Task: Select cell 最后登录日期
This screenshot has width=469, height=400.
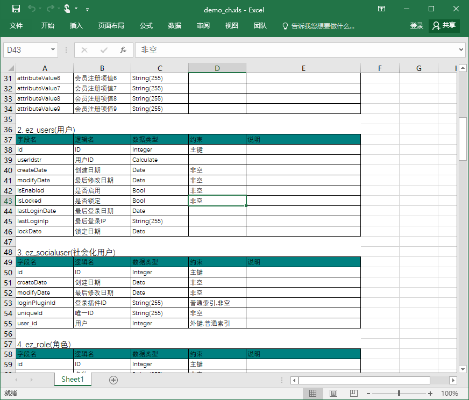Action: click(102, 211)
